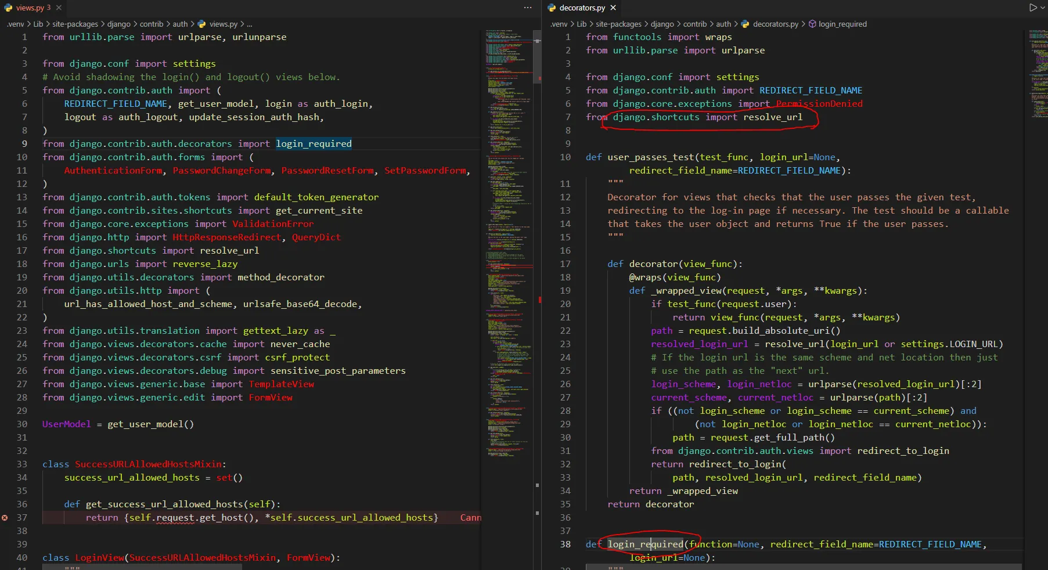
Task: Close the views.py editor tab
Action: 59,8
